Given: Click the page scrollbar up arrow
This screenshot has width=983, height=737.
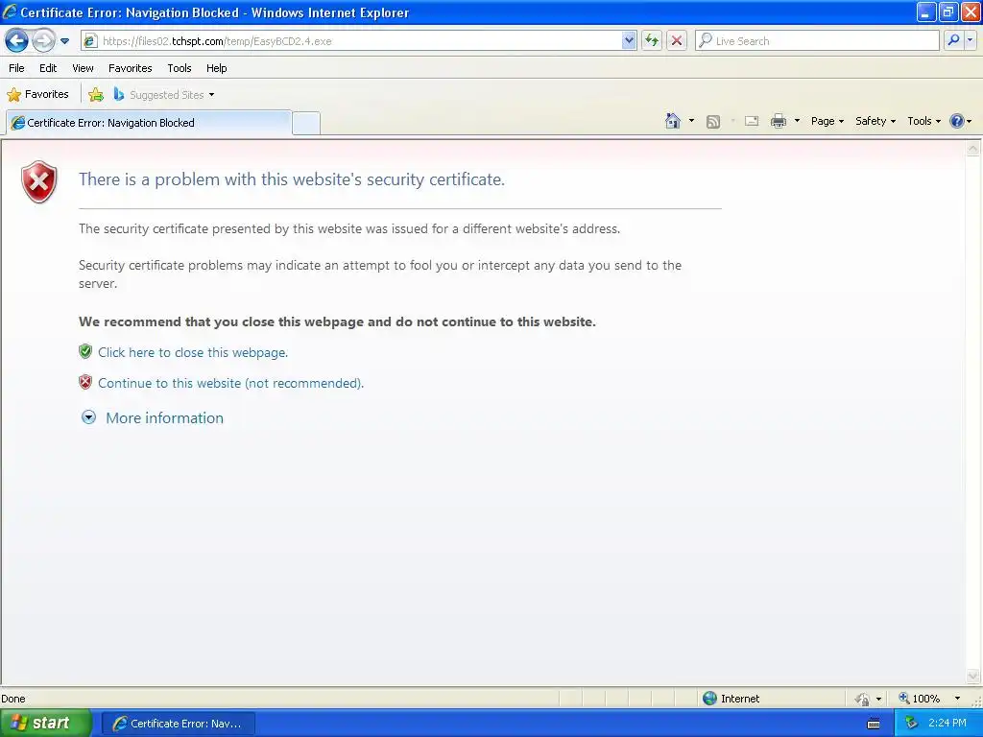Looking at the screenshot, I should click(x=972, y=149).
